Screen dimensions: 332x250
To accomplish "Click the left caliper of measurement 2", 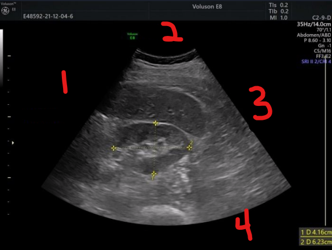I will (x=114, y=148).
